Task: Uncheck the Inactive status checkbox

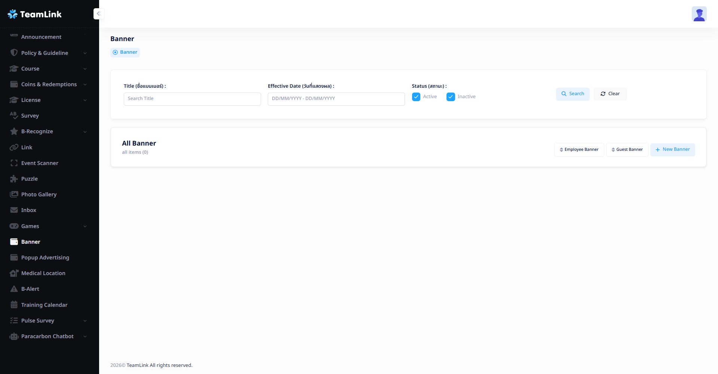Action: (x=451, y=97)
